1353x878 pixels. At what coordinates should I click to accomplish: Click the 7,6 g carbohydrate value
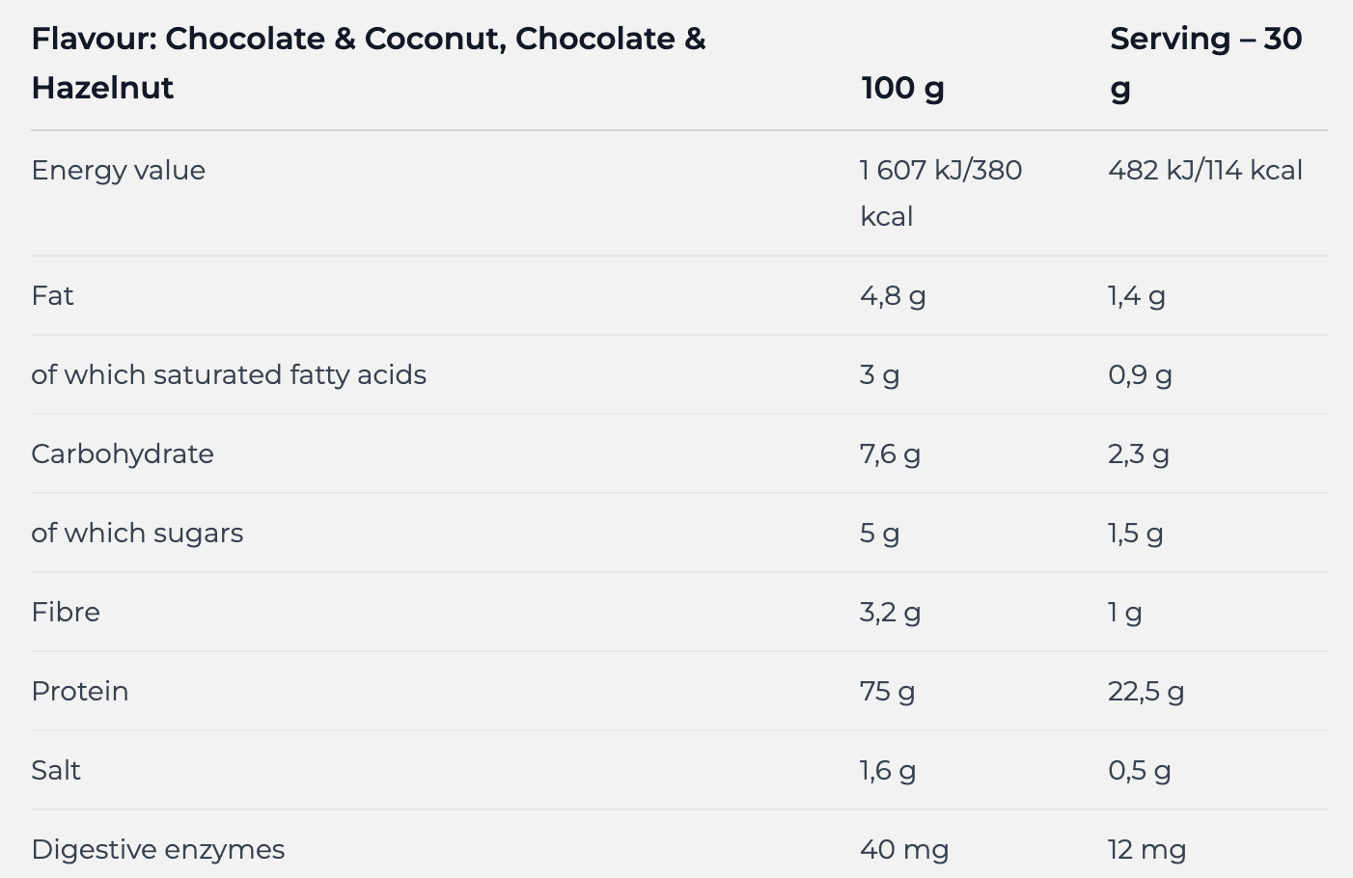click(x=889, y=453)
